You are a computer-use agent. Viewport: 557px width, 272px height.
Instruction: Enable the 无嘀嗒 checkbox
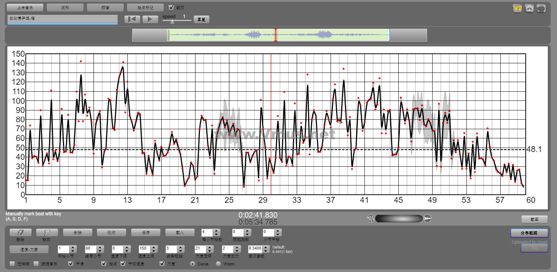[x=13, y=264]
